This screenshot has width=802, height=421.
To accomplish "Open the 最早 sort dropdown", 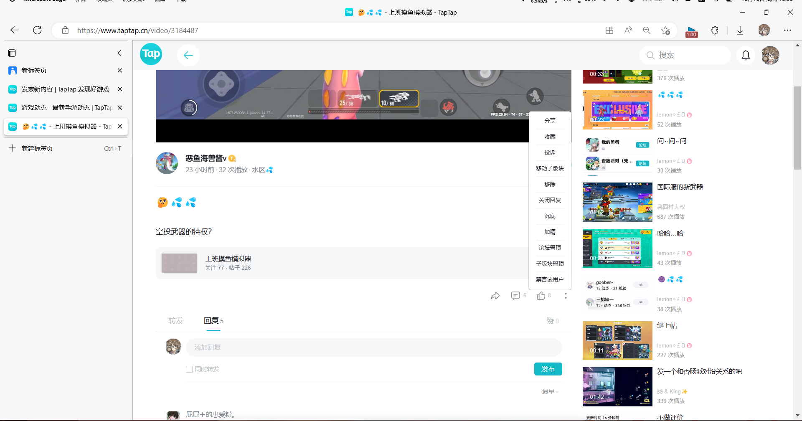I will pyautogui.click(x=550, y=391).
